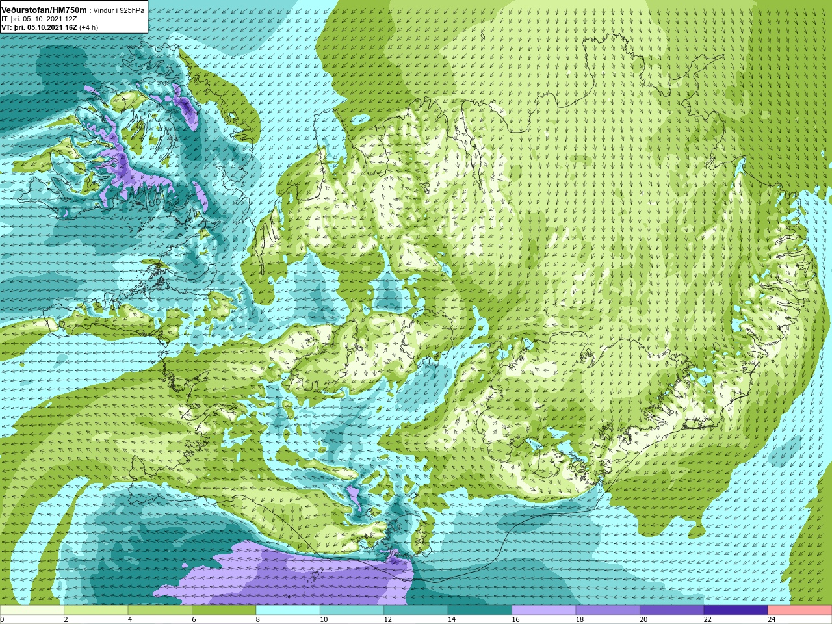The height and width of the screenshot is (624, 832).
Task: Click the legend scale value "4"
Action: pos(130,619)
